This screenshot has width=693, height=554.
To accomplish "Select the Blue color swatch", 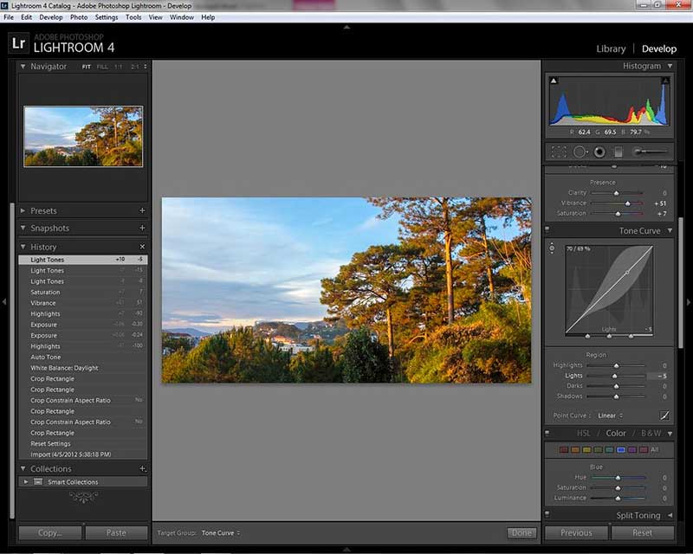I will pyautogui.click(x=620, y=450).
